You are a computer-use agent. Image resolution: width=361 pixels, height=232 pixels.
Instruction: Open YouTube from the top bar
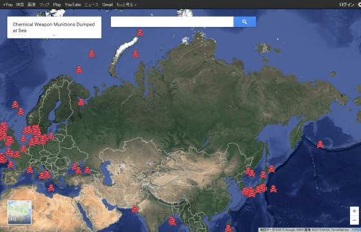73,5
